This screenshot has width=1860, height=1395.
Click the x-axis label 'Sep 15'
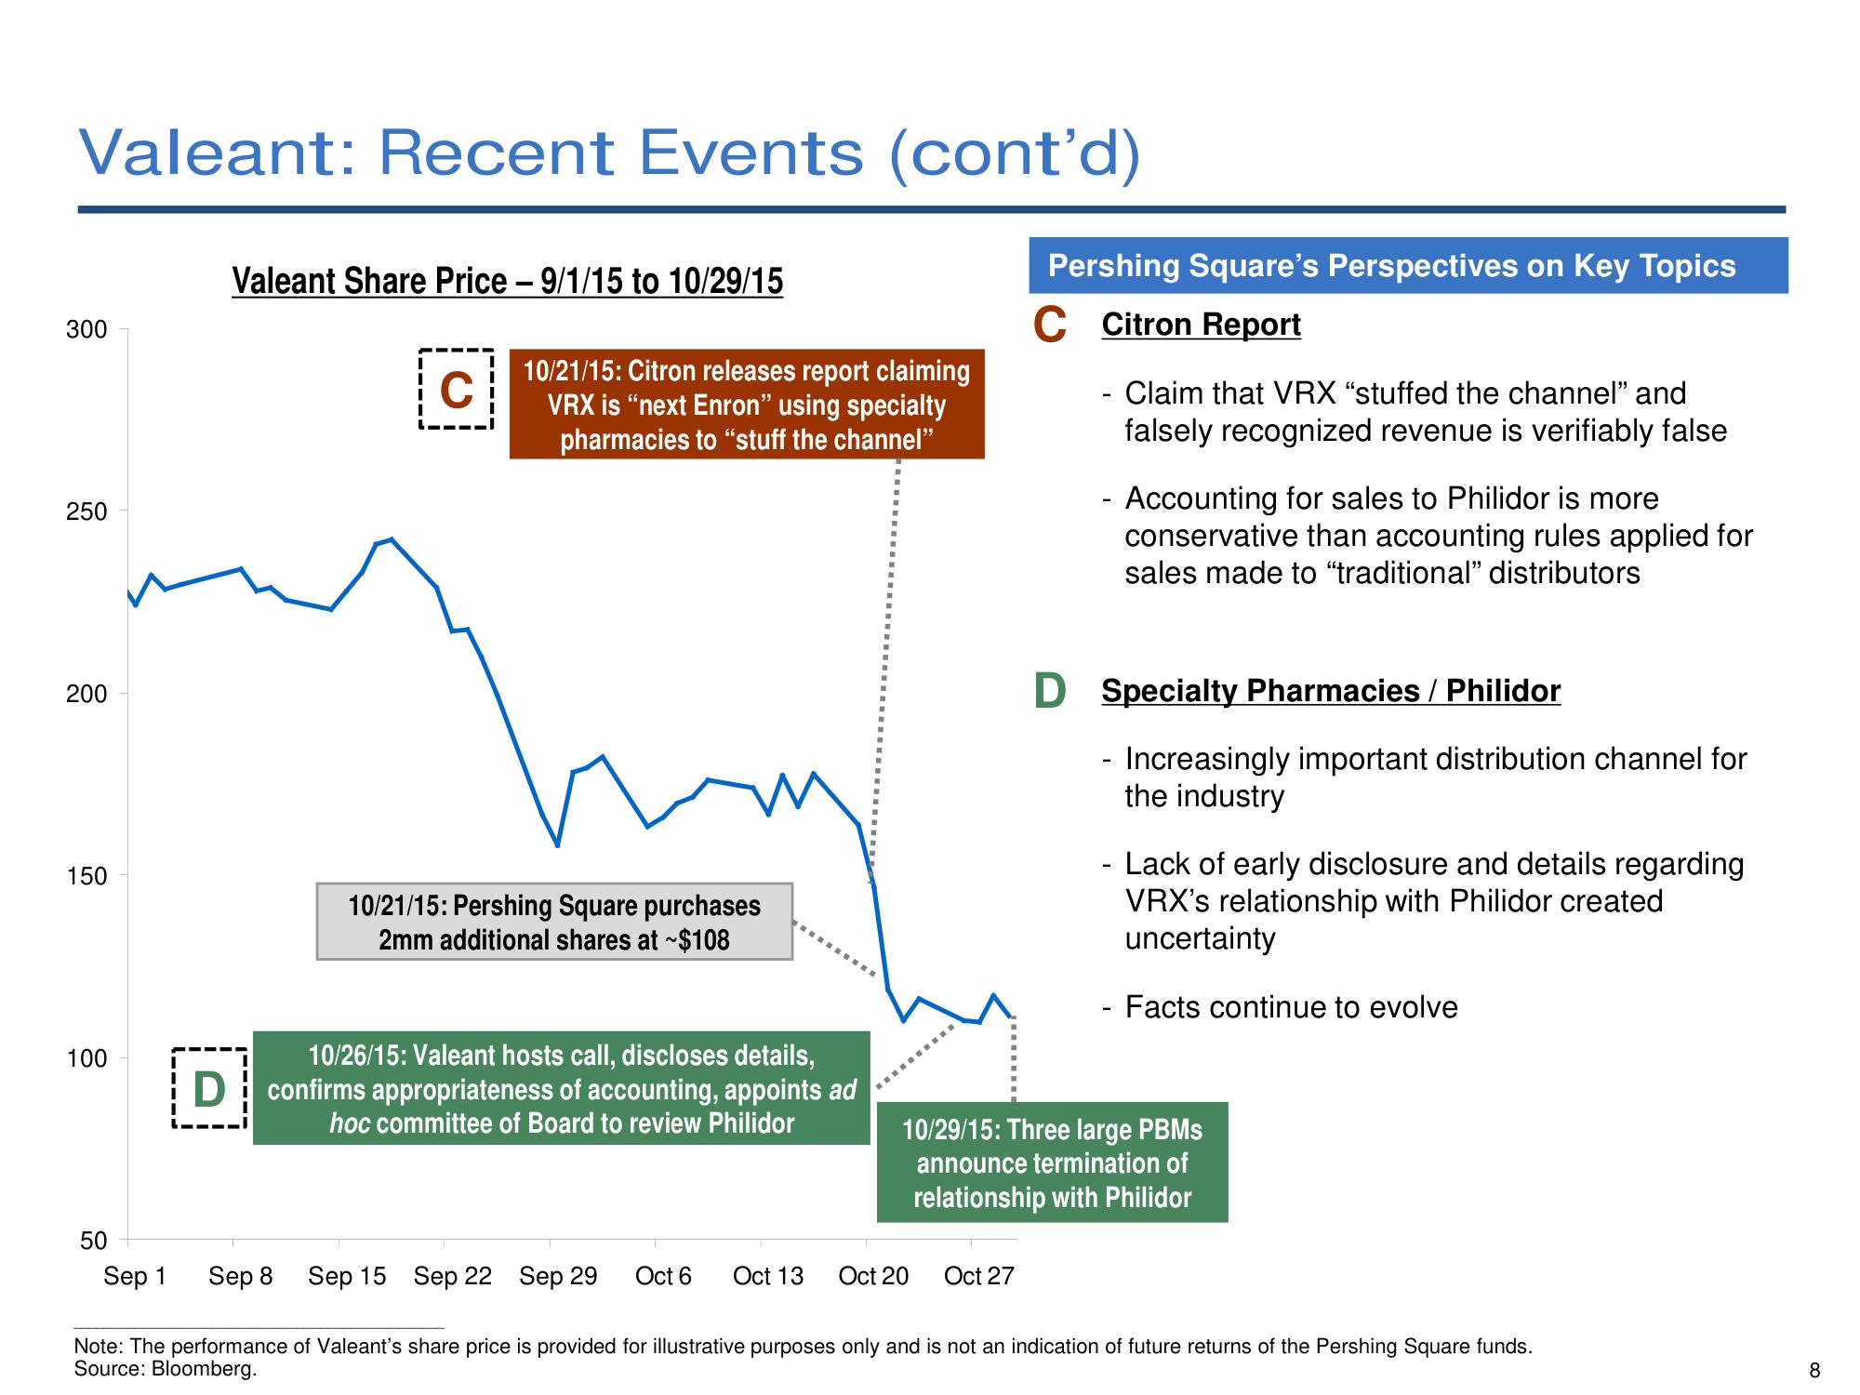click(x=347, y=1276)
